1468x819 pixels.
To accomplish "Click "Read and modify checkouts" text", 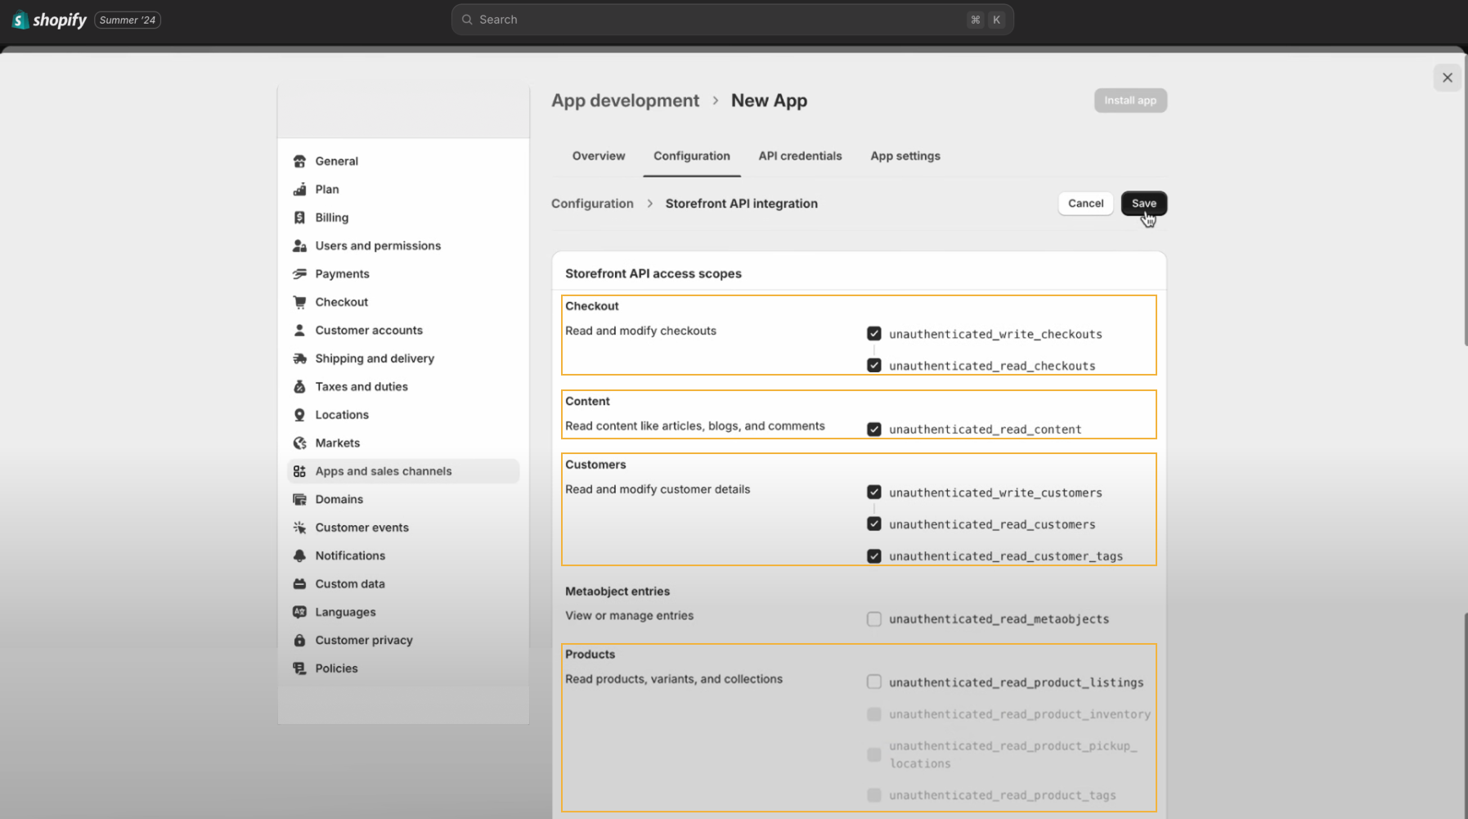I will [x=640, y=331].
